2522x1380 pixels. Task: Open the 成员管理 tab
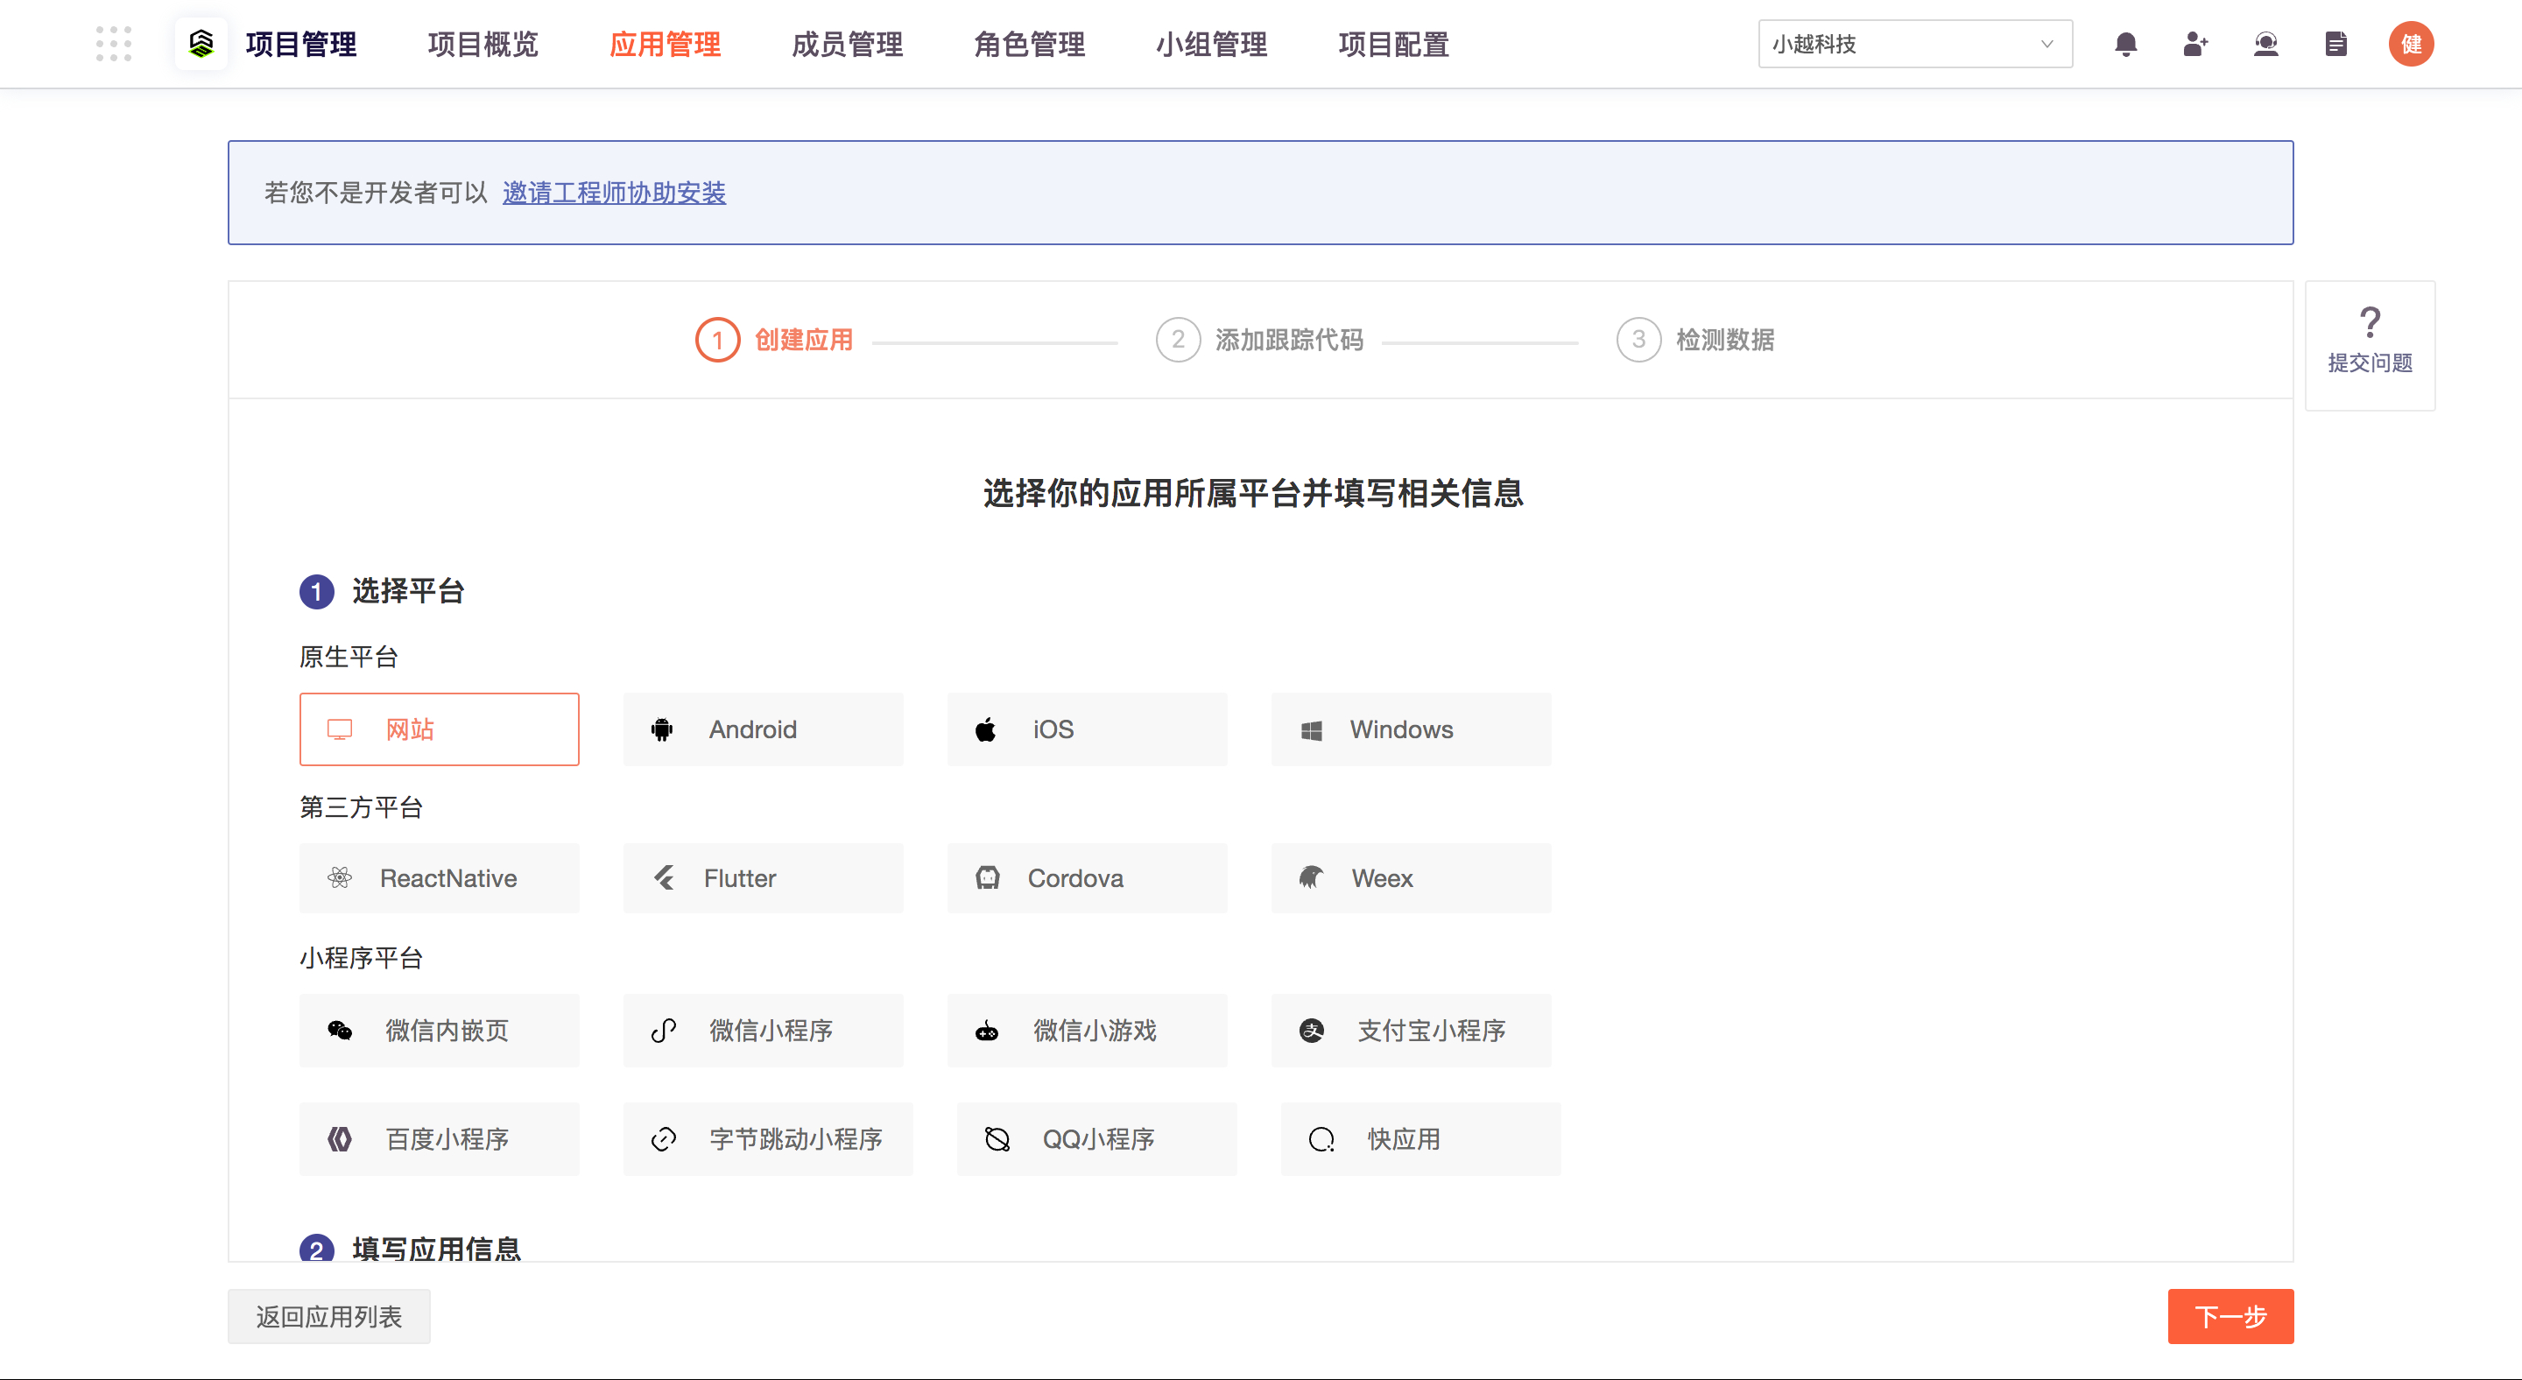pyautogui.click(x=847, y=44)
